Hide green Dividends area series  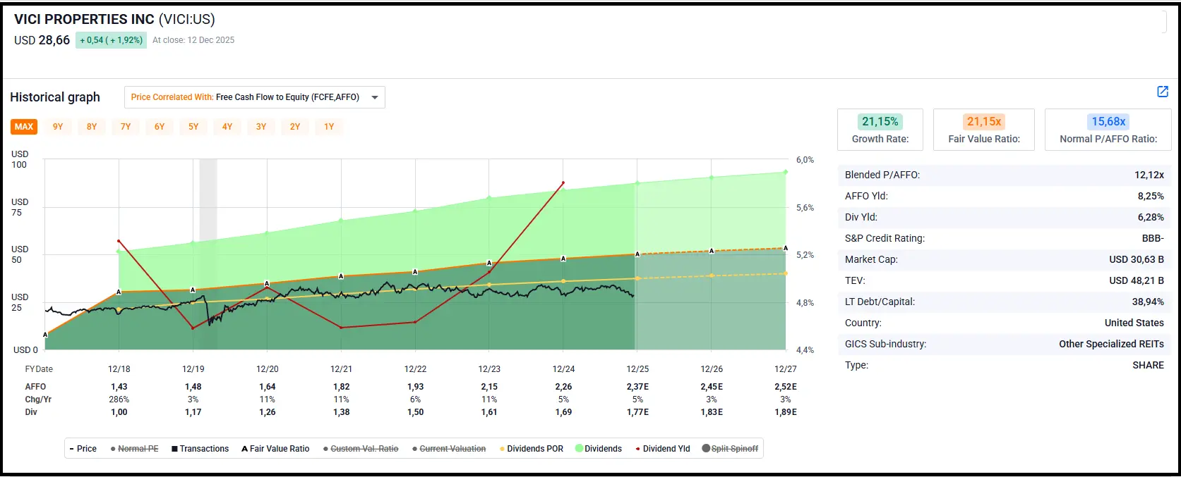[x=599, y=449]
